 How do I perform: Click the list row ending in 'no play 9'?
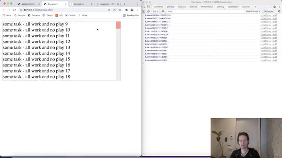[59, 24]
